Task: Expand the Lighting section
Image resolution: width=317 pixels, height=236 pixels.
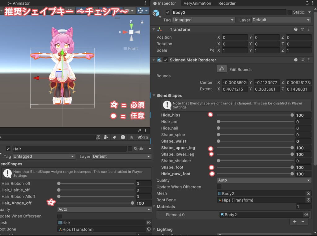Action: [154, 229]
